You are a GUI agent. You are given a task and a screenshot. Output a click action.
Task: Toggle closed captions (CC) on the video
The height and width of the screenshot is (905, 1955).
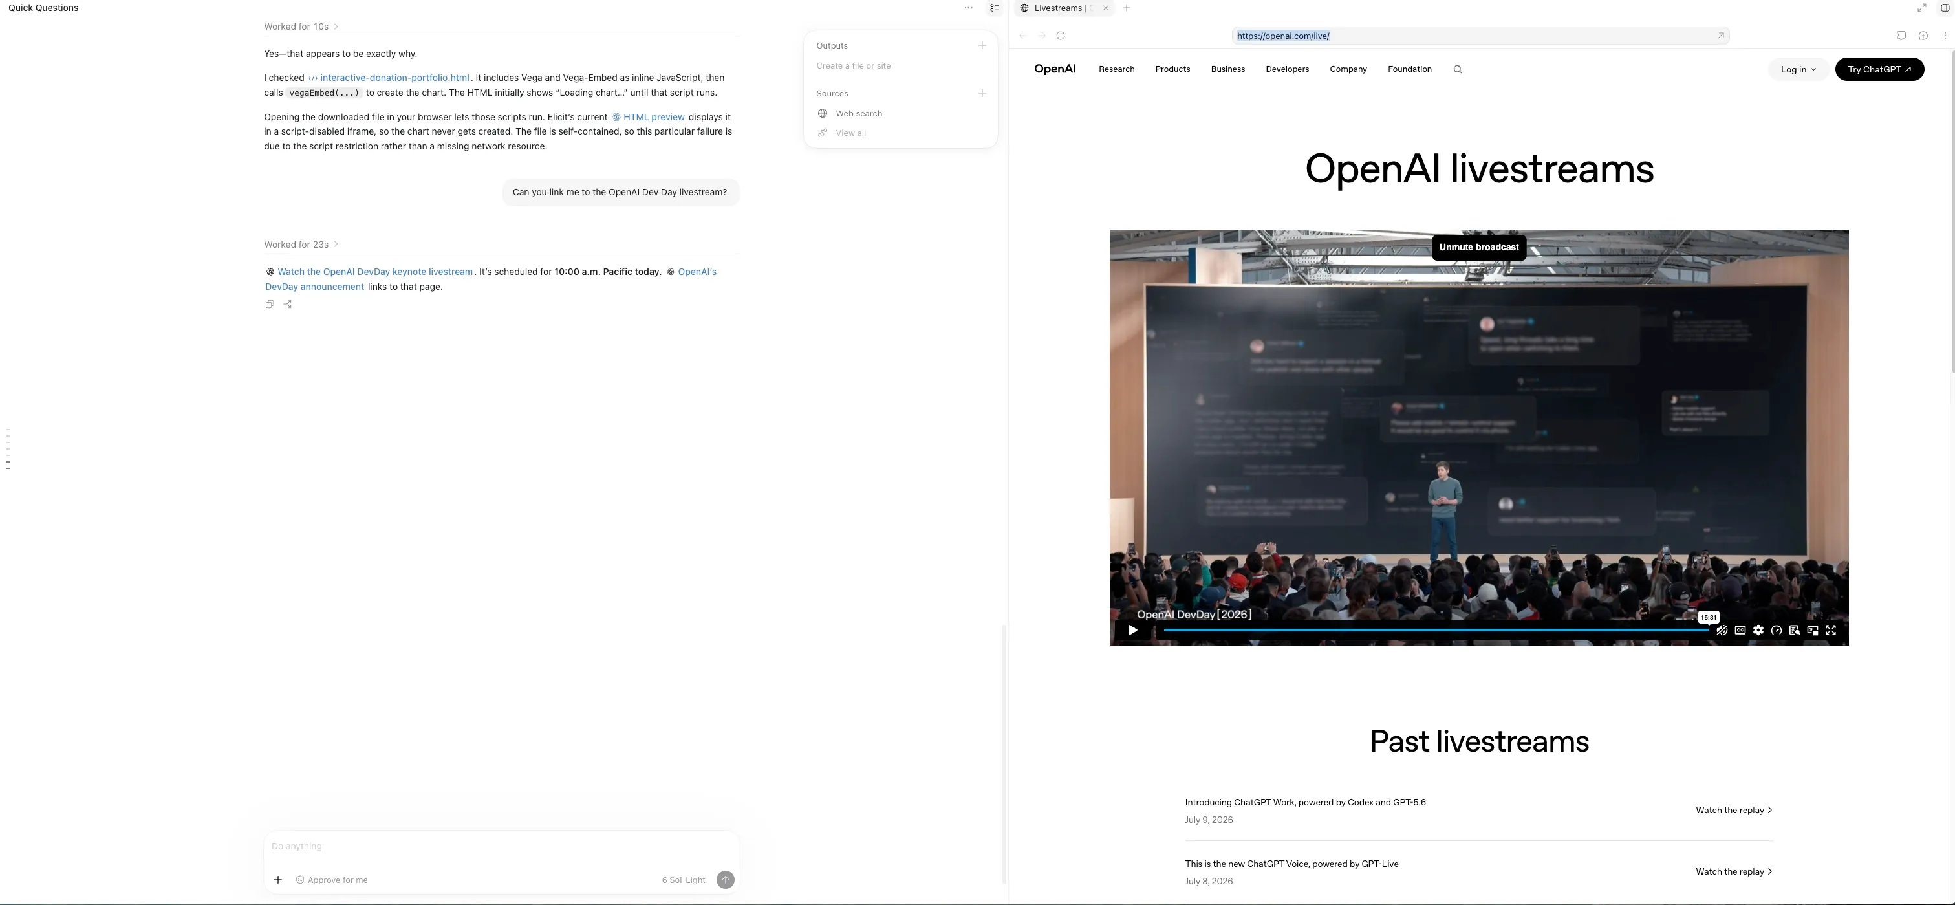coord(1740,630)
